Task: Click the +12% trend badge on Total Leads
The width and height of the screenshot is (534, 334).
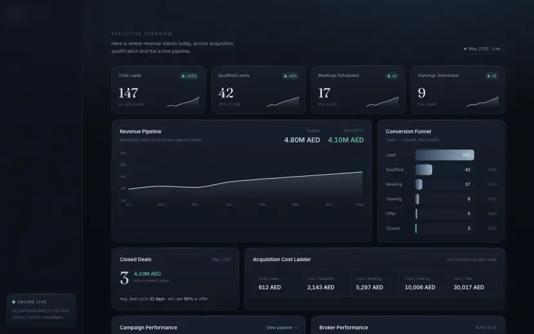Action: (x=190, y=76)
